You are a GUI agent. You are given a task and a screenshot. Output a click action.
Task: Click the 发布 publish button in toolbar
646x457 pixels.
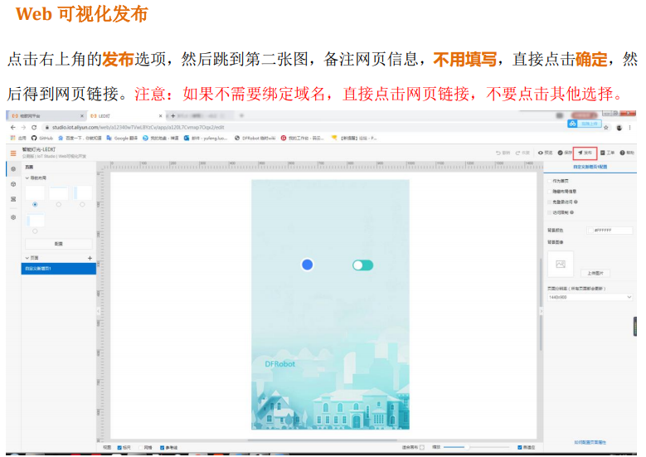click(585, 153)
